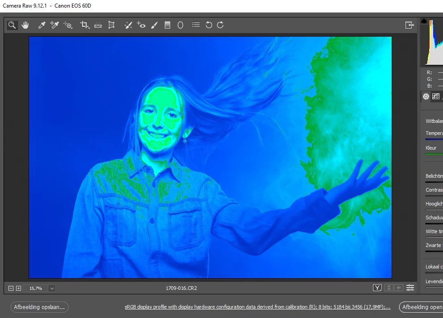Viewport: 443px width, 318px height.
Task: Click the histogram graph
Action: coord(435,42)
